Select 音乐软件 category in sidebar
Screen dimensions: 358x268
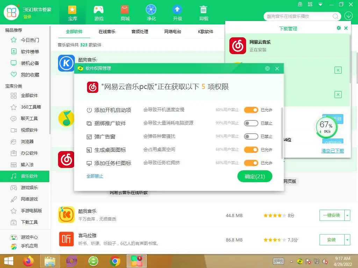(25, 176)
